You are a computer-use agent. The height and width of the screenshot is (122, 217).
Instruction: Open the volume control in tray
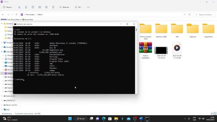click(x=203, y=119)
